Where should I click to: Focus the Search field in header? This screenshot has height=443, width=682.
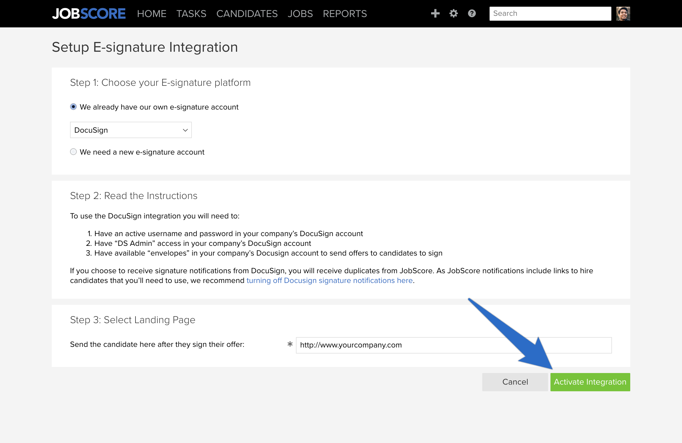point(550,14)
